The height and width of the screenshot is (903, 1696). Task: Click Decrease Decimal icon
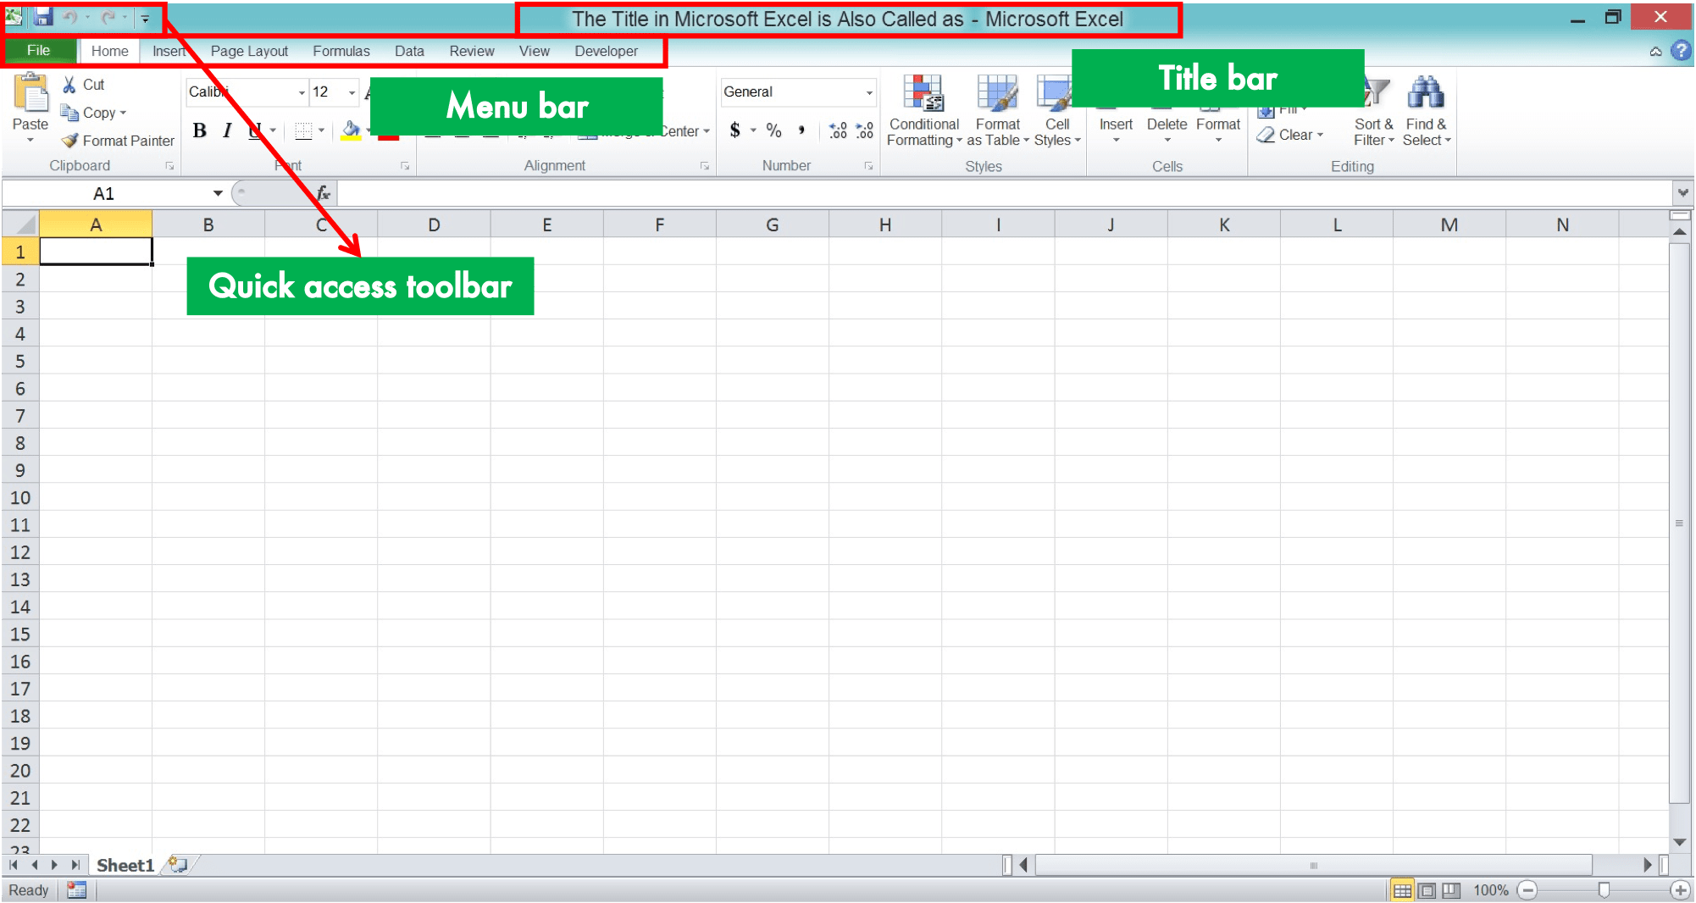coord(864,130)
